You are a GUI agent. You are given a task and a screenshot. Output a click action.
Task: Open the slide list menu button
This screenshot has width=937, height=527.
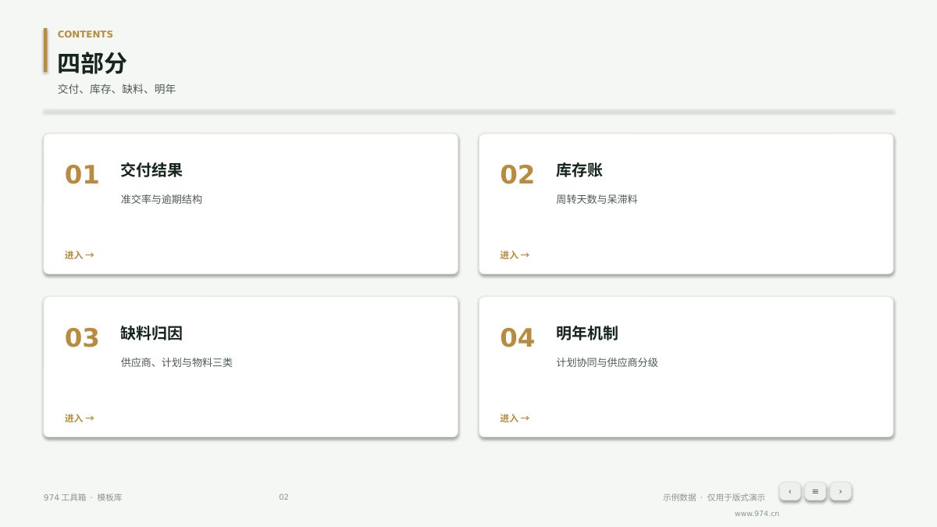coord(815,491)
